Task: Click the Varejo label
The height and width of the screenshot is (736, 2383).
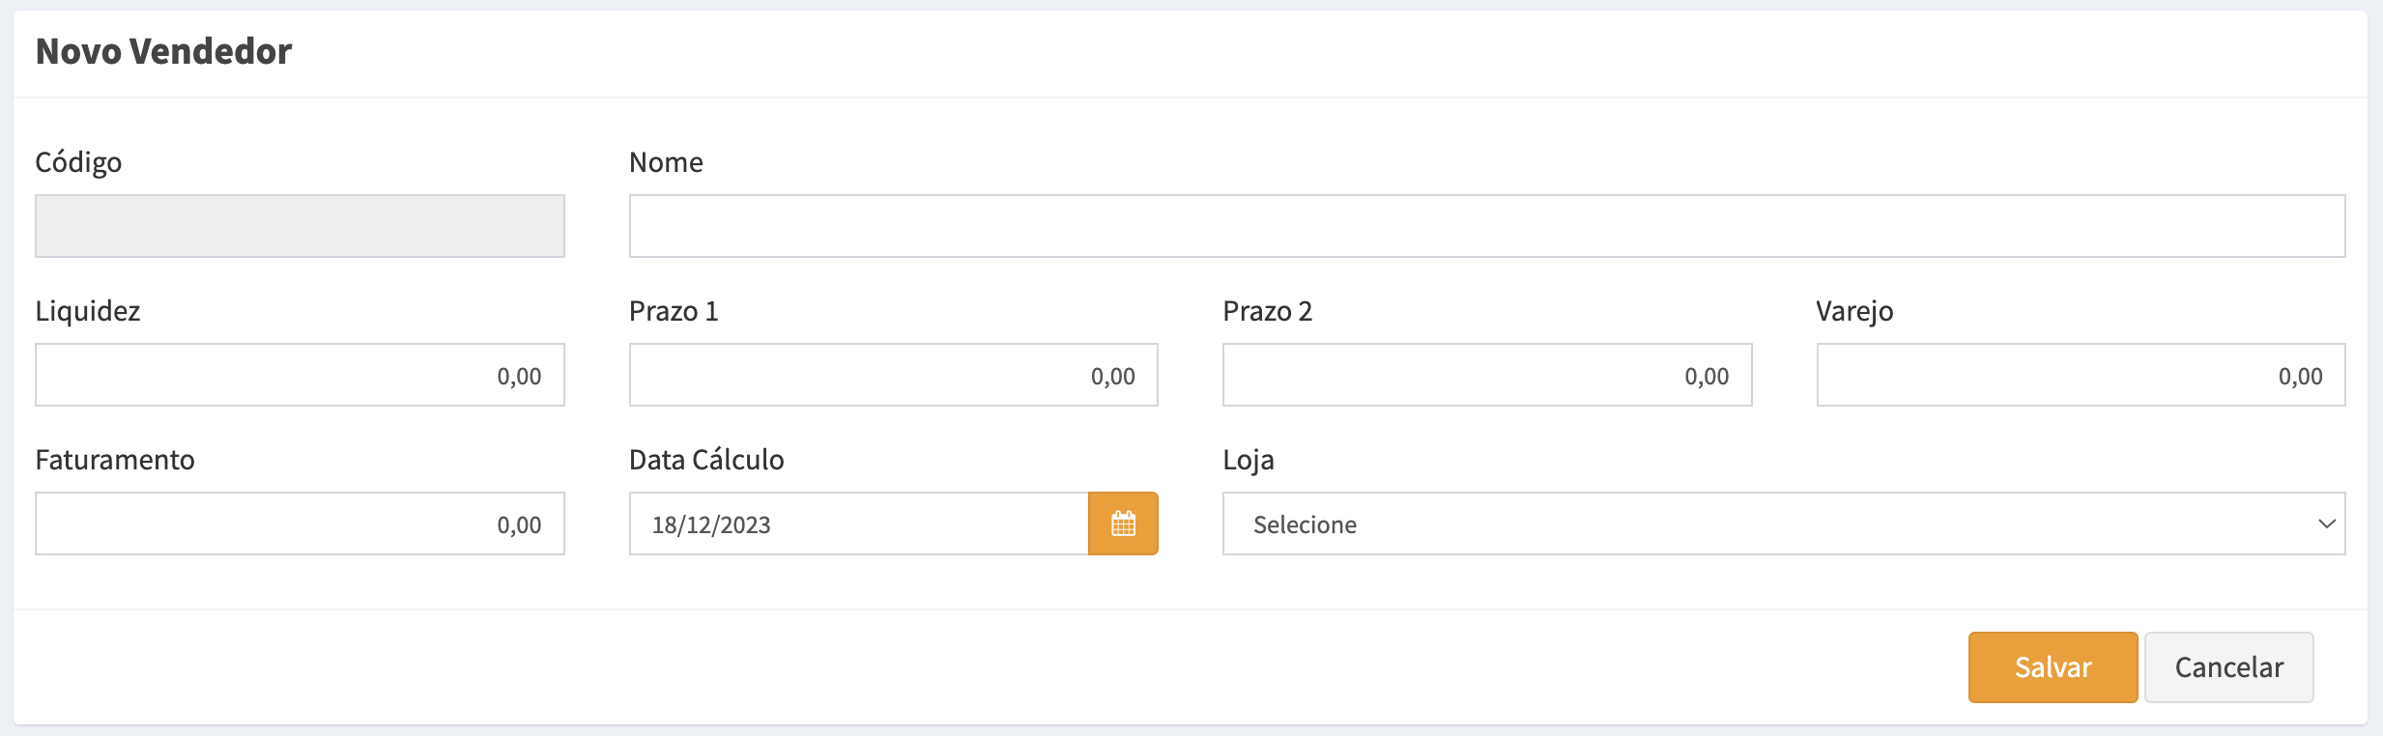Action: pyautogui.click(x=1854, y=311)
